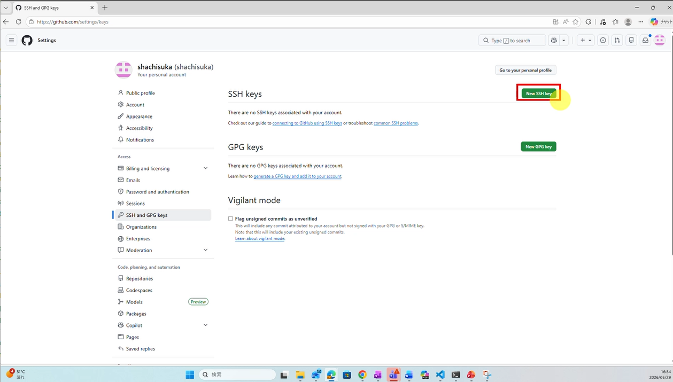Viewport: 673px width, 382px height.
Task: Go to your personal profile button
Action: click(525, 70)
